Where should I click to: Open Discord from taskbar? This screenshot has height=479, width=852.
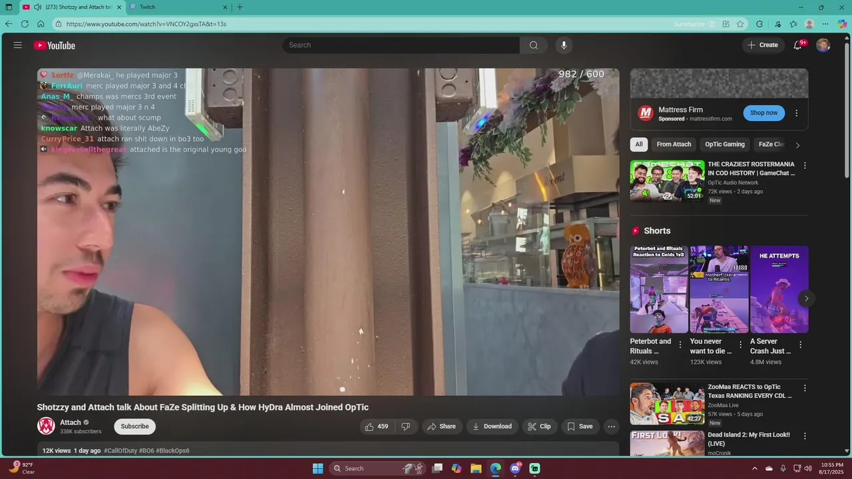(x=515, y=468)
